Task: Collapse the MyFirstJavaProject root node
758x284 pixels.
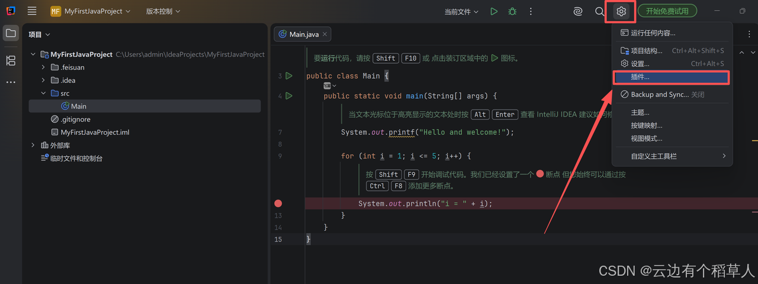Action: 34,54
